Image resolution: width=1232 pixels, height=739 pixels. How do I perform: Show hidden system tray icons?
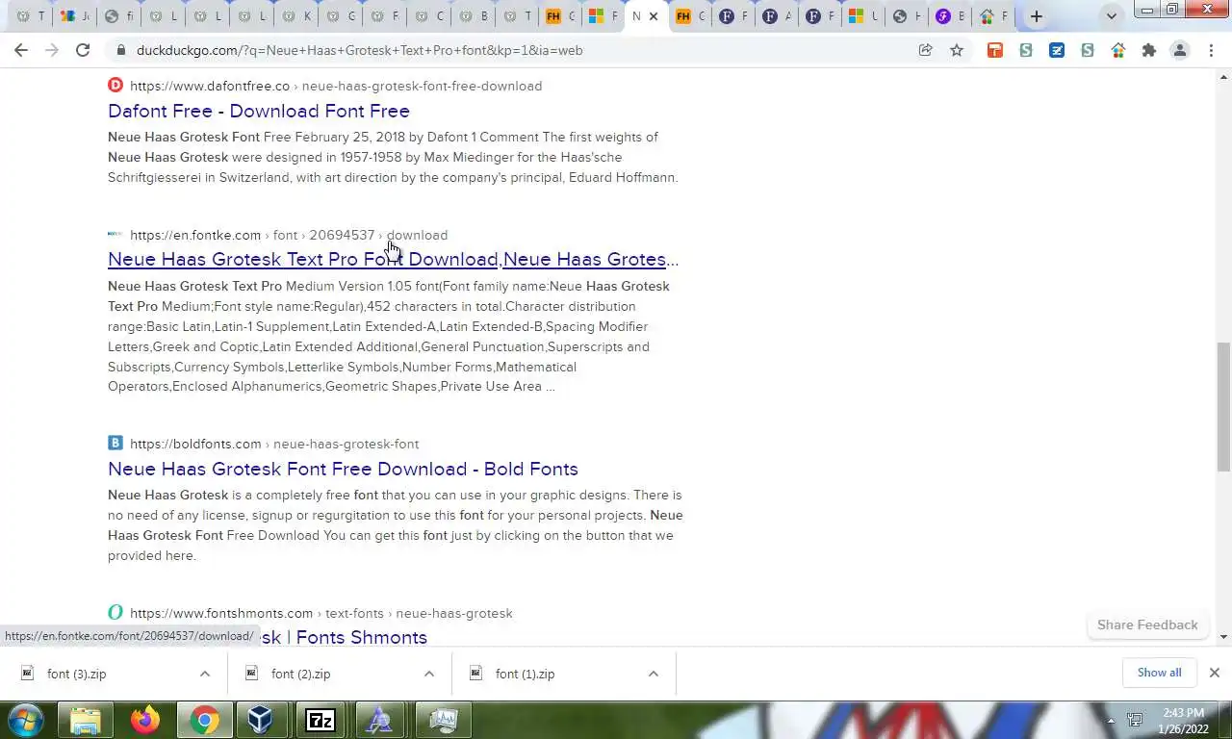click(x=1111, y=720)
